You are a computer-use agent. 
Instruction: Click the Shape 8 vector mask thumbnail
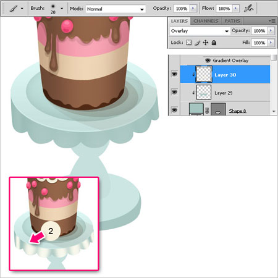click(218, 109)
